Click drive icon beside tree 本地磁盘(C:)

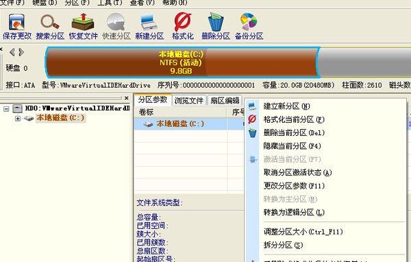29,119
